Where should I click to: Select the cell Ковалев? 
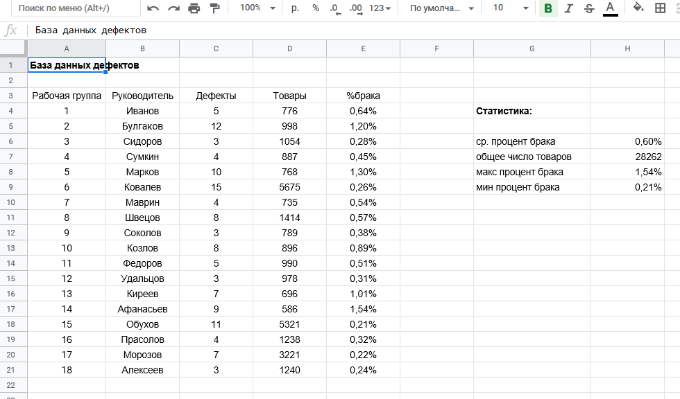coord(142,187)
